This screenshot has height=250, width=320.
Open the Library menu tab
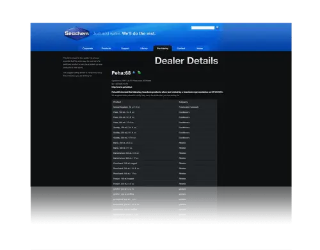click(144, 49)
